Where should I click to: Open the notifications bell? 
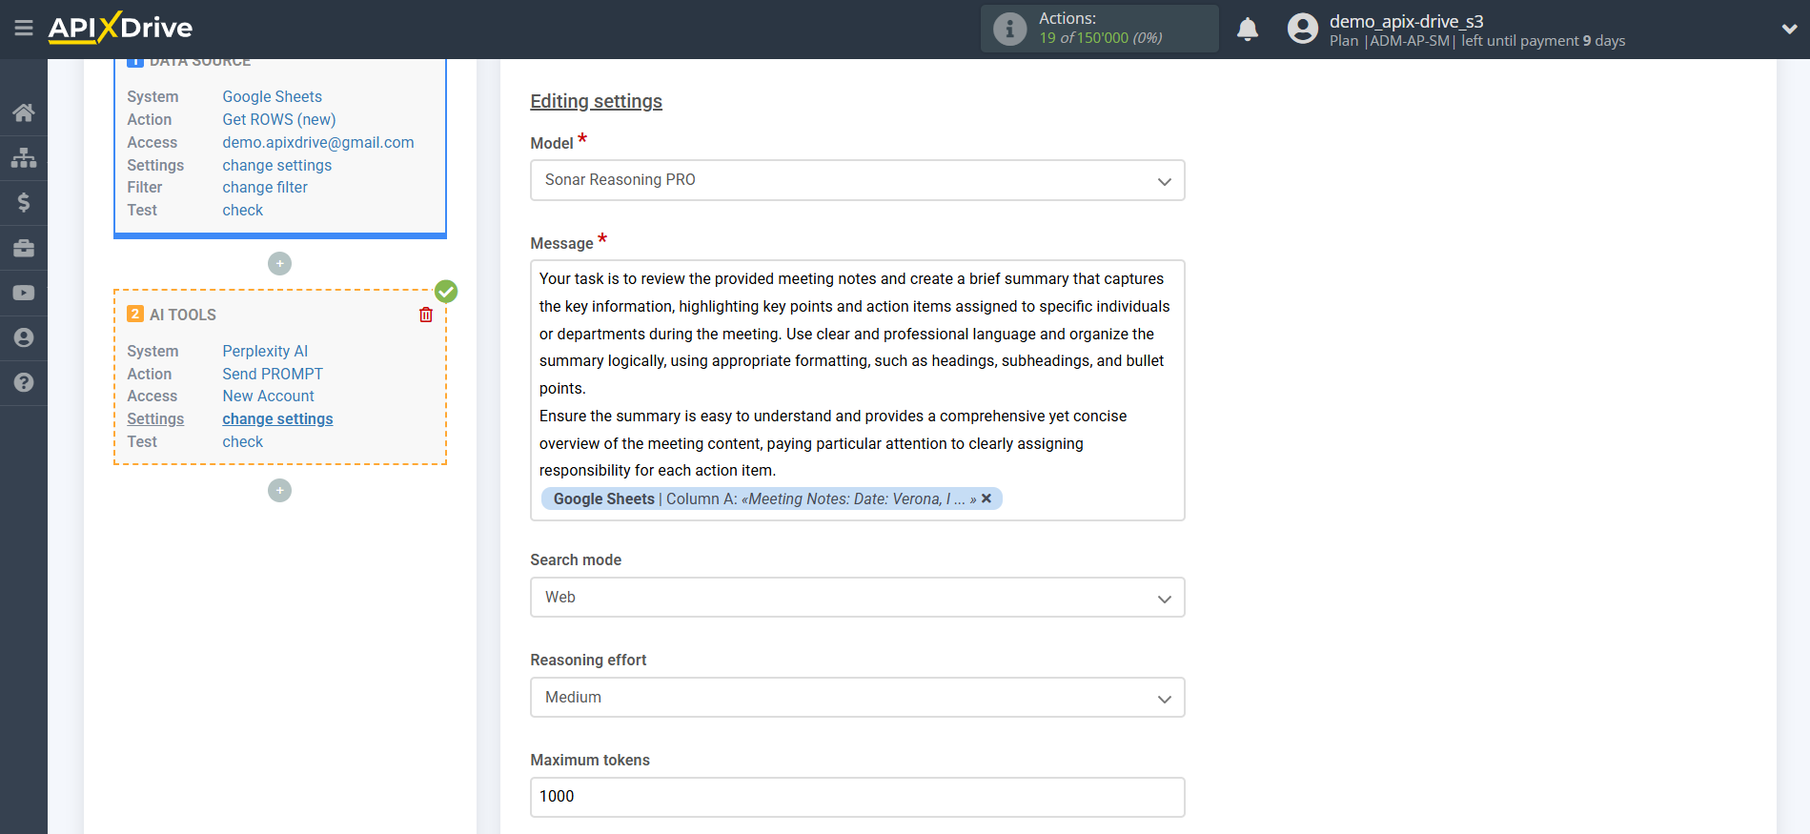click(x=1248, y=30)
